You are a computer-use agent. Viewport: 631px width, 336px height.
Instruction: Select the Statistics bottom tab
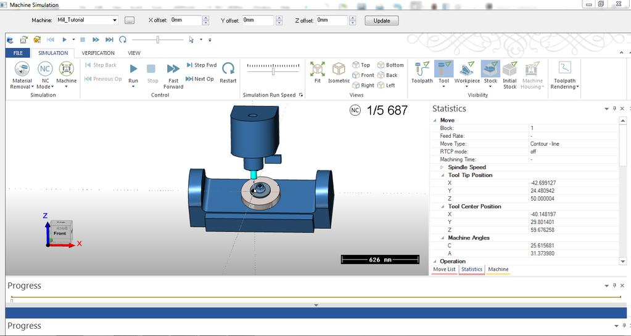click(x=472, y=270)
